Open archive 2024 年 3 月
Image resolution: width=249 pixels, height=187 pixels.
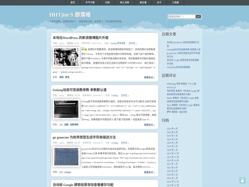[x=172, y=146]
